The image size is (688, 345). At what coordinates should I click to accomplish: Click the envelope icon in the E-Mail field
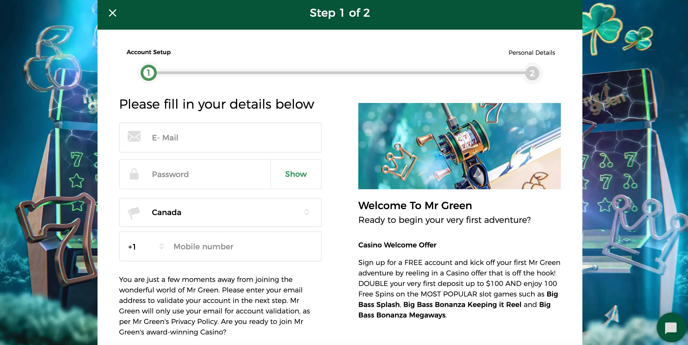[x=134, y=136]
